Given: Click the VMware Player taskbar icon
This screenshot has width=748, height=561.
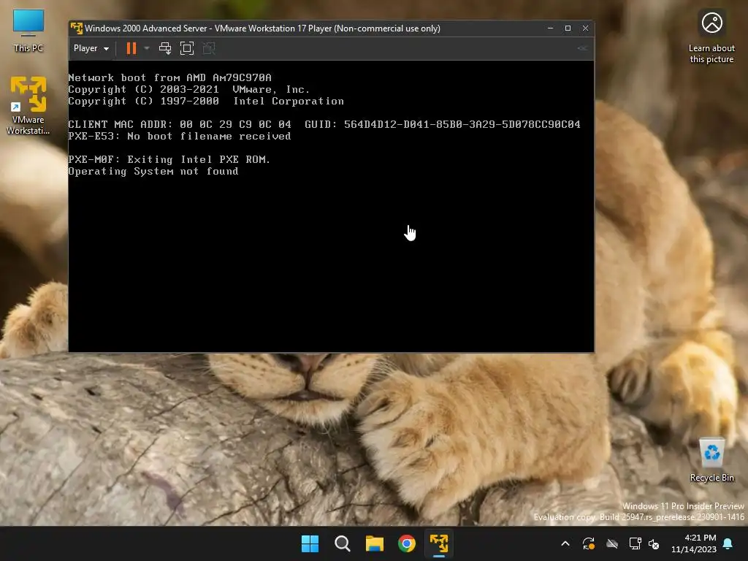Looking at the screenshot, I should pyautogui.click(x=439, y=543).
